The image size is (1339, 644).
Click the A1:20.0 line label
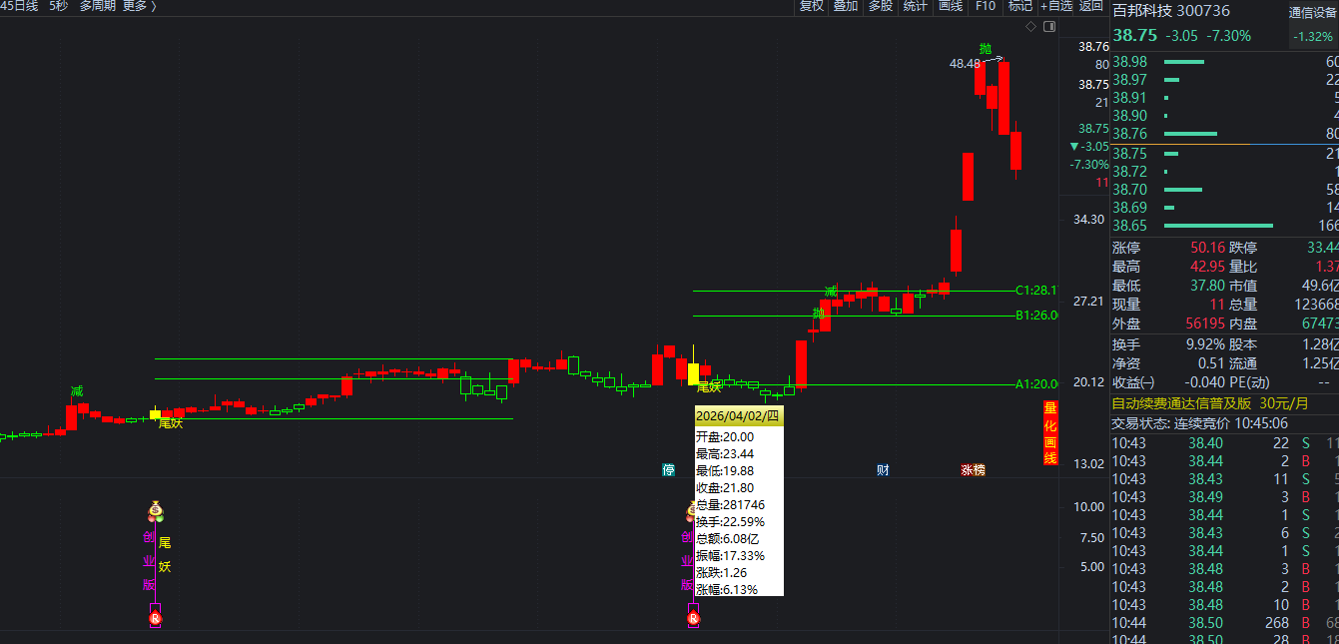click(x=1036, y=384)
